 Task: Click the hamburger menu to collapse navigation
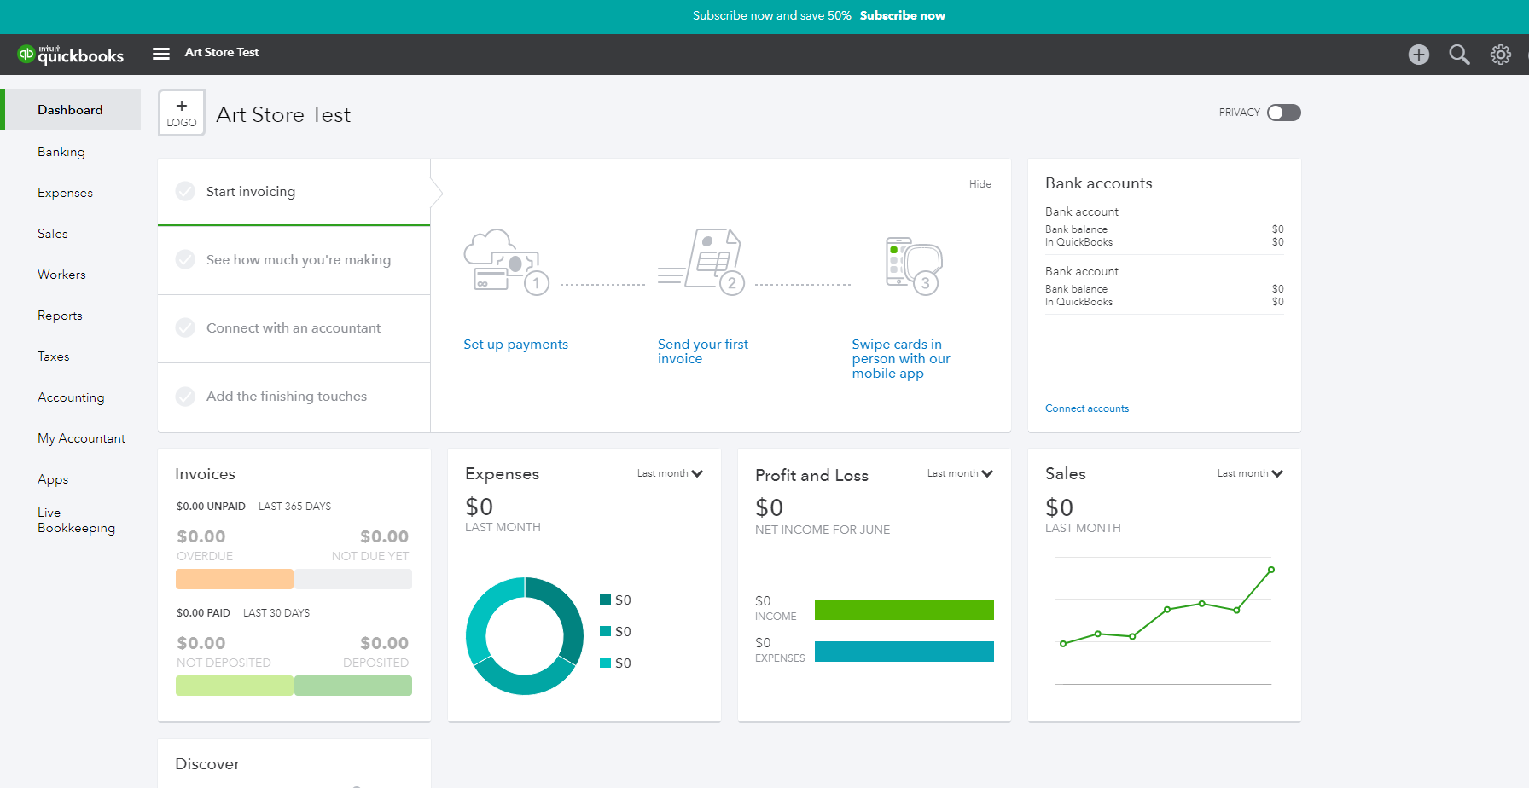pos(160,53)
